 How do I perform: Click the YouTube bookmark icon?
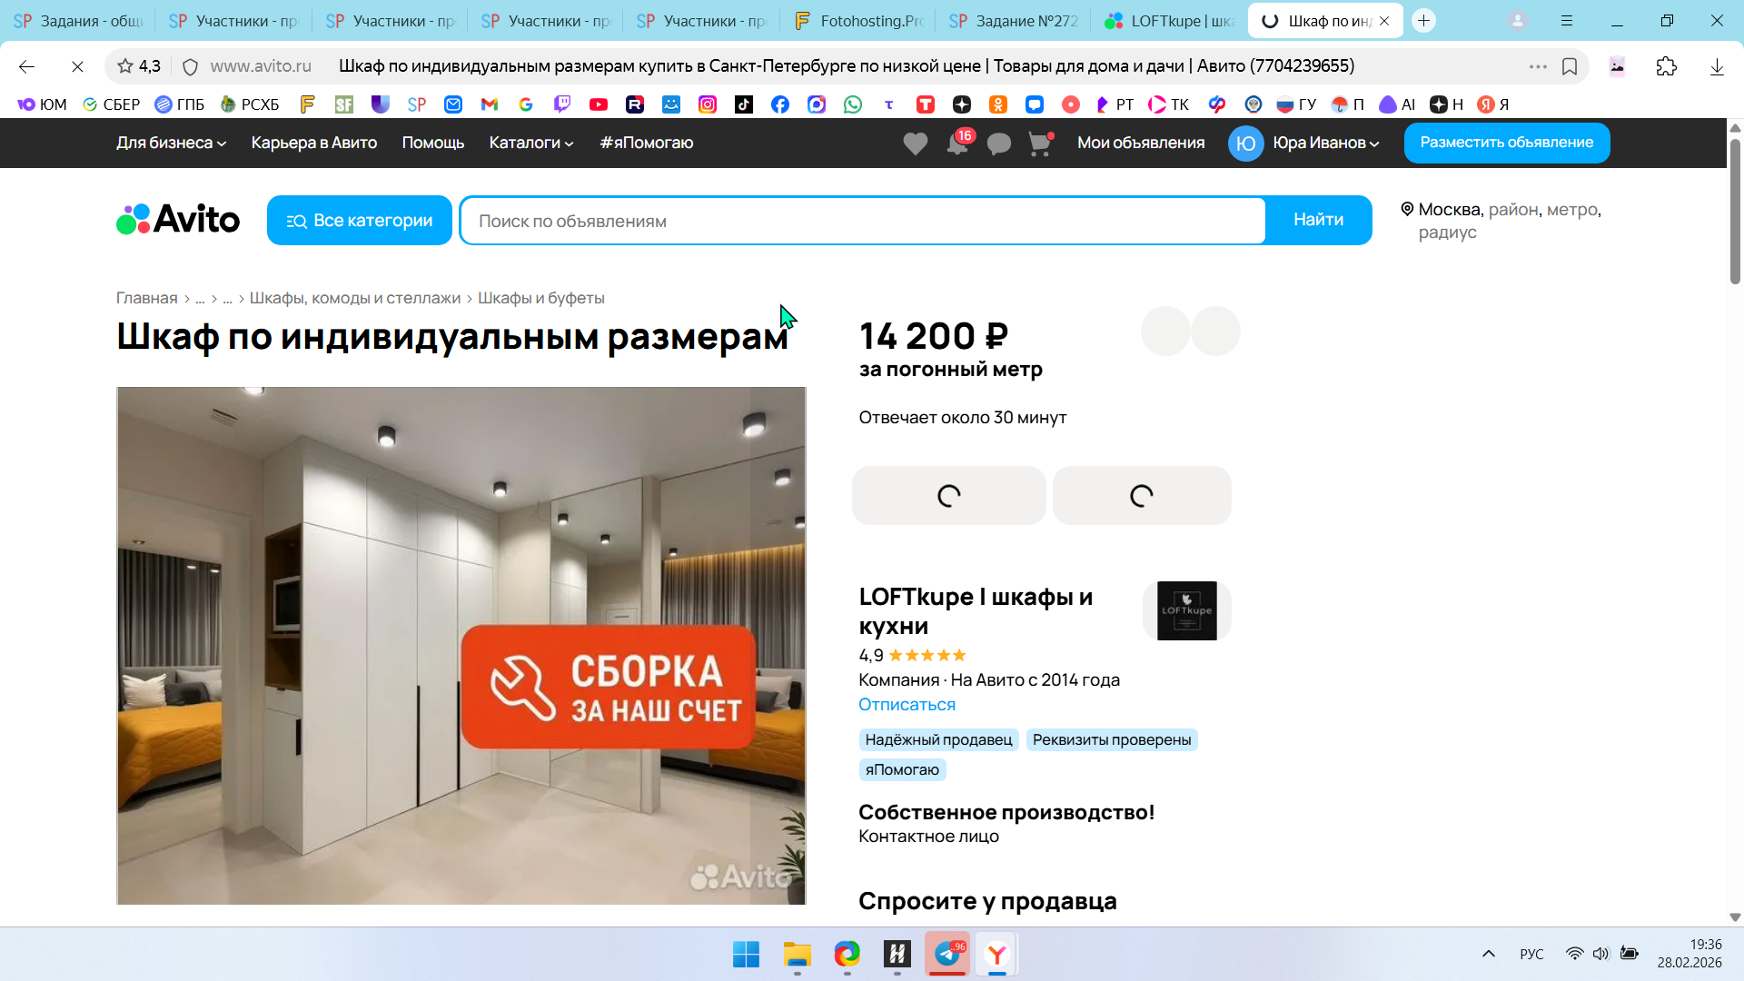click(599, 104)
